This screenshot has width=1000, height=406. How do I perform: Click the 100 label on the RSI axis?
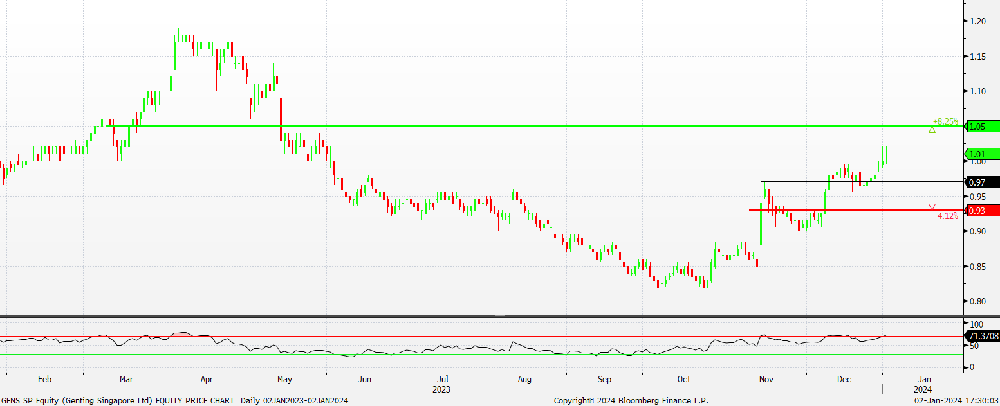click(x=976, y=325)
